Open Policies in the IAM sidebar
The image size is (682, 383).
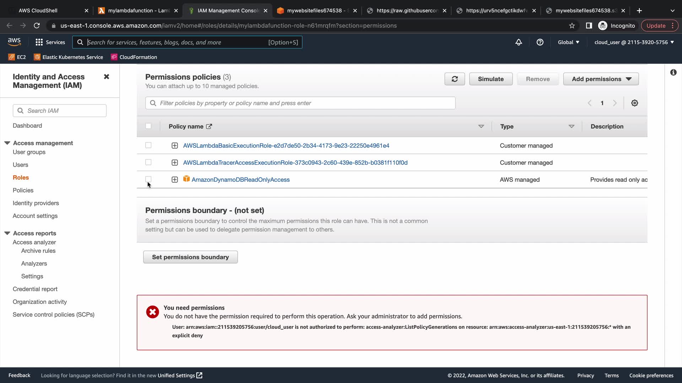tap(23, 190)
